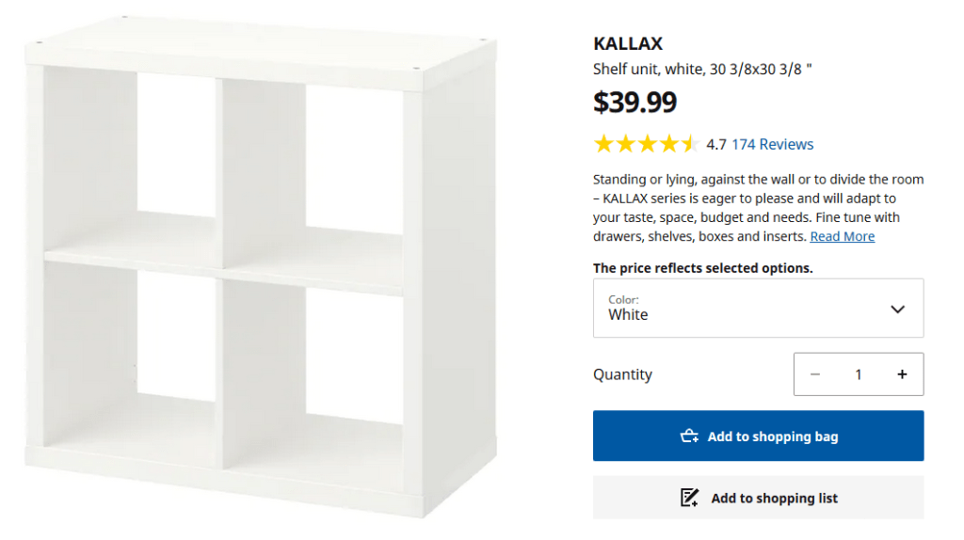
Task: Click the minus icon to decrease quantity
Action: (815, 374)
